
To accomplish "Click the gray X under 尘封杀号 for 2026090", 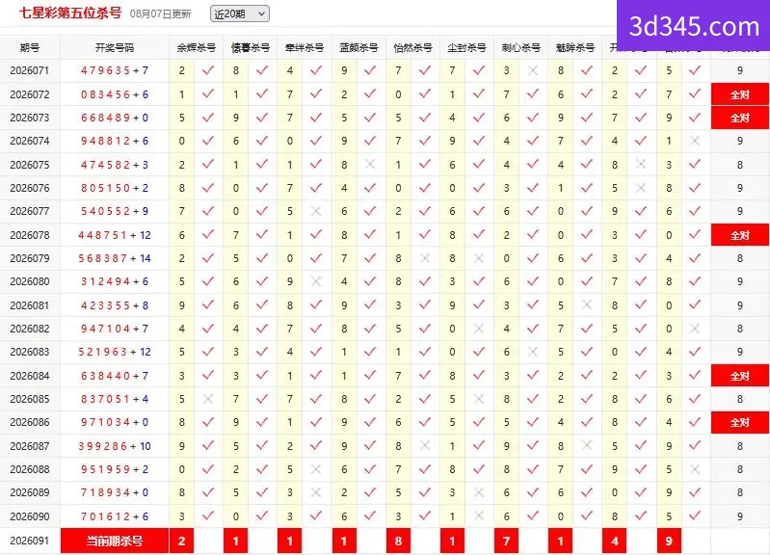I will click(x=479, y=515).
